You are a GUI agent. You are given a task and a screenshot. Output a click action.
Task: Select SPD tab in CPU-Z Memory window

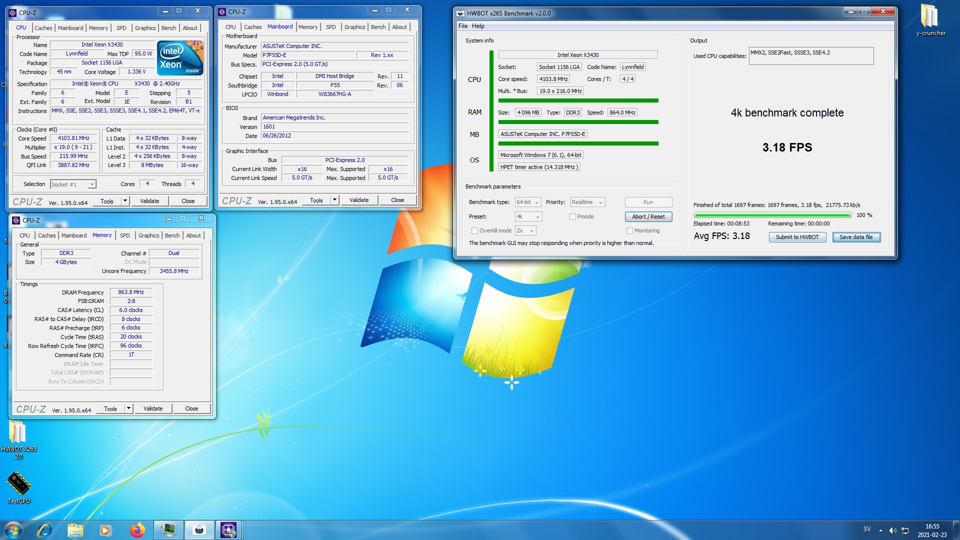tap(125, 235)
